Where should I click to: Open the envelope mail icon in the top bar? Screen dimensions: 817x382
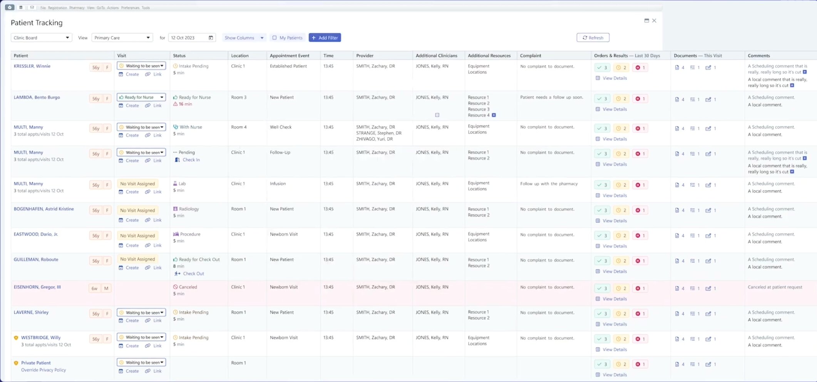tap(32, 7)
